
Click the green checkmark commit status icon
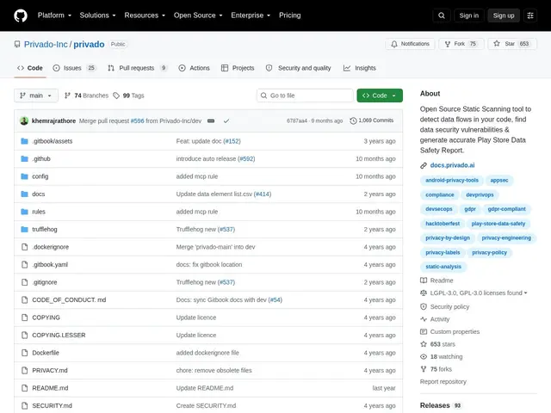click(x=226, y=120)
